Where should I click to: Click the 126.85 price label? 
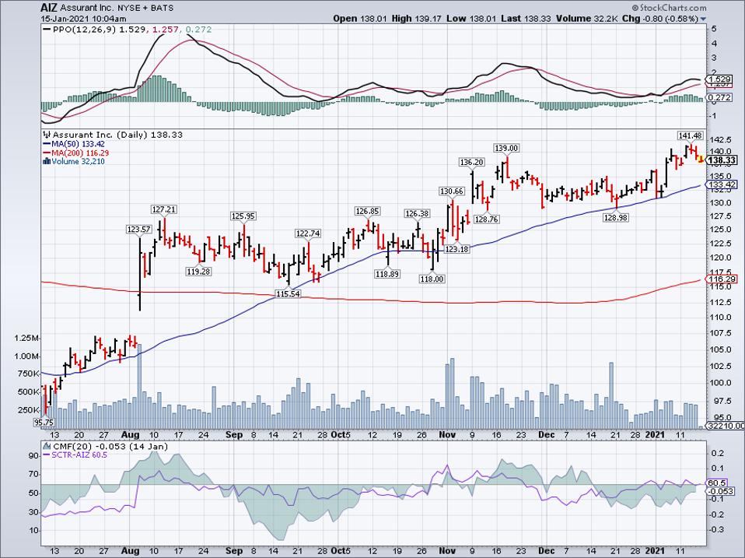tap(367, 211)
